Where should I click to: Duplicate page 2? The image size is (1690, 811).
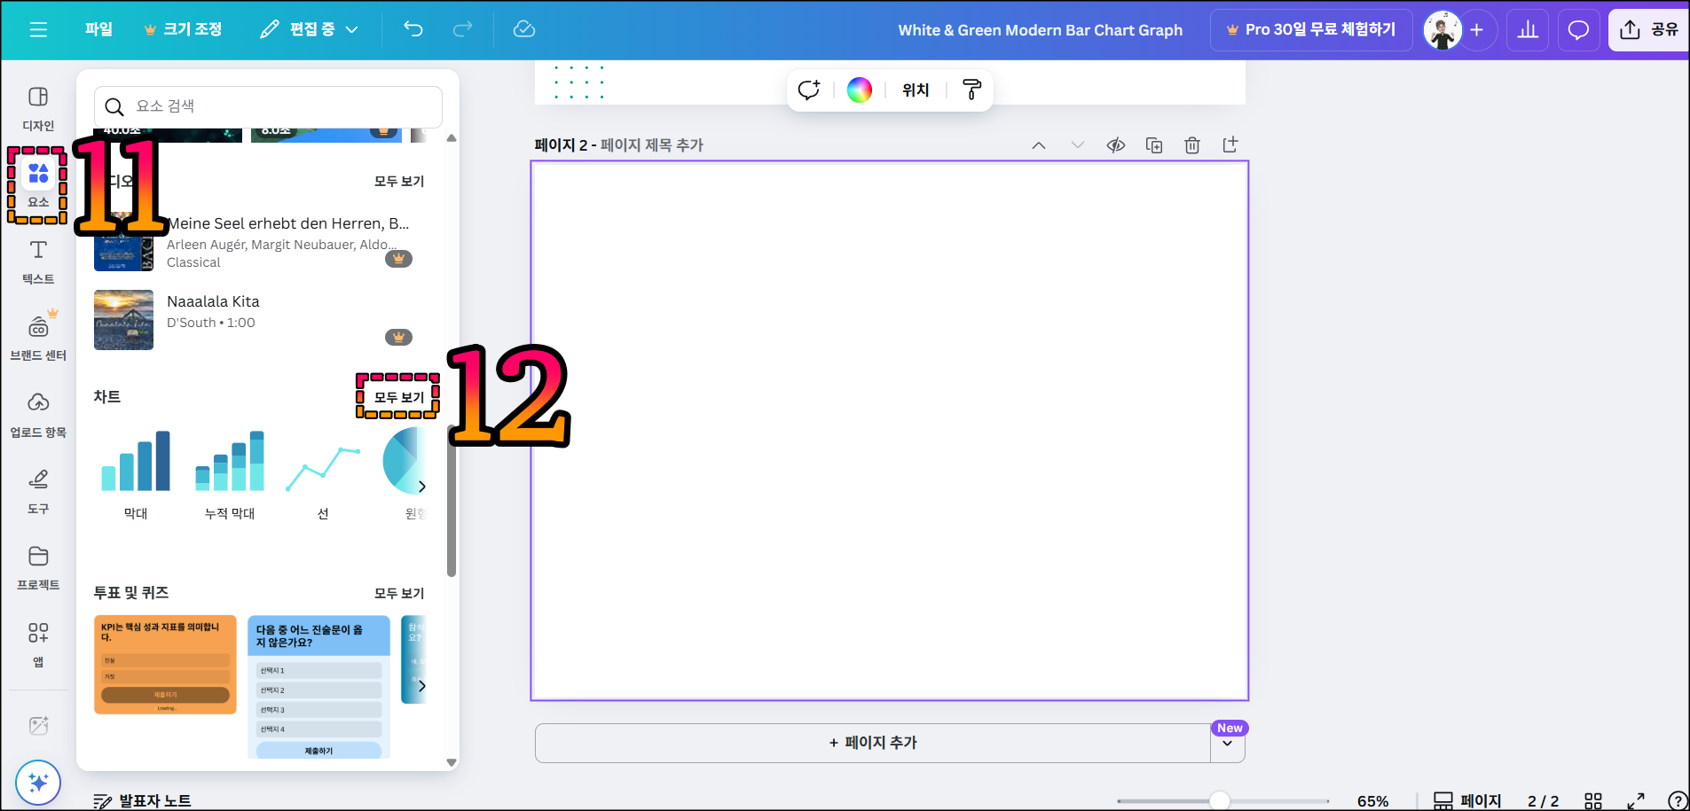[x=1154, y=144]
